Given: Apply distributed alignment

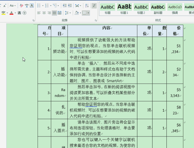Looking at the screenshot, I should click(x=59, y=13).
